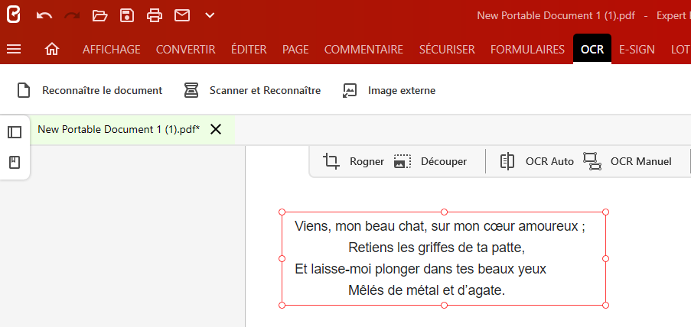Go to Home via house icon
The height and width of the screenshot is (327, 691).
pyautogui.click(x=52, y=49)
